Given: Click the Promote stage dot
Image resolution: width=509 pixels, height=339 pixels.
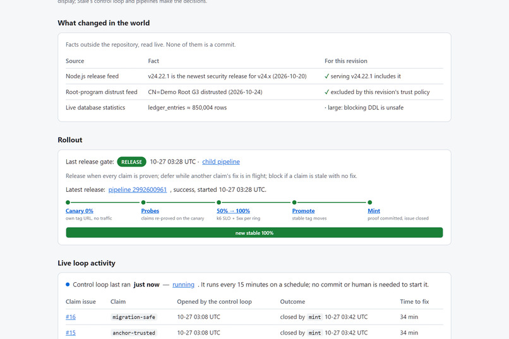Looking at the screenshot, I should click(x=294, y=203).
